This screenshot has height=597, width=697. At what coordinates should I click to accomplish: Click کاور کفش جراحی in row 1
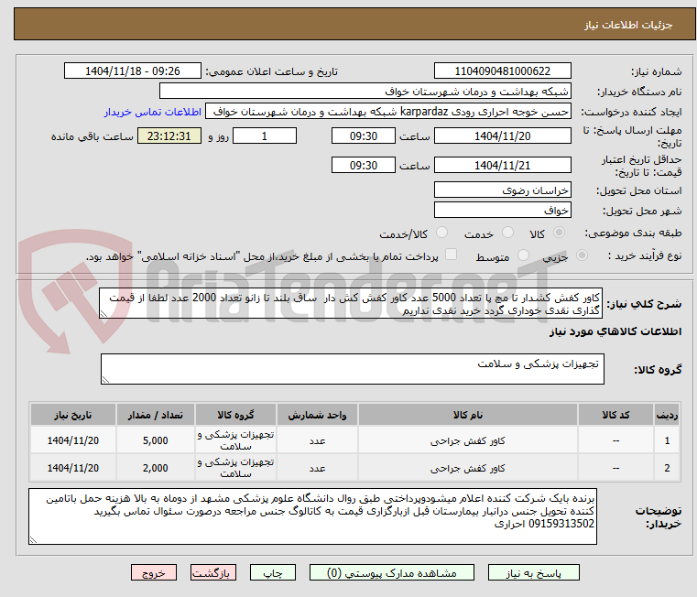click(468, 441)
